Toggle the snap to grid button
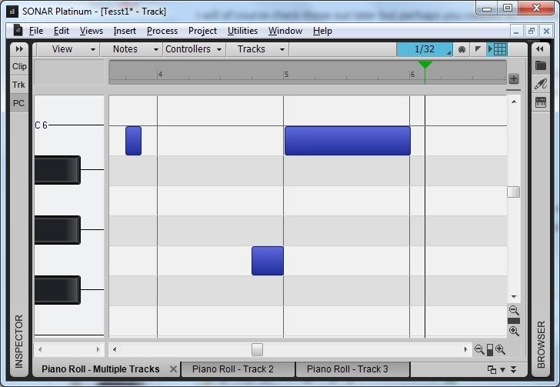Viewport: 560px width, 387px height. pos(499,49)
